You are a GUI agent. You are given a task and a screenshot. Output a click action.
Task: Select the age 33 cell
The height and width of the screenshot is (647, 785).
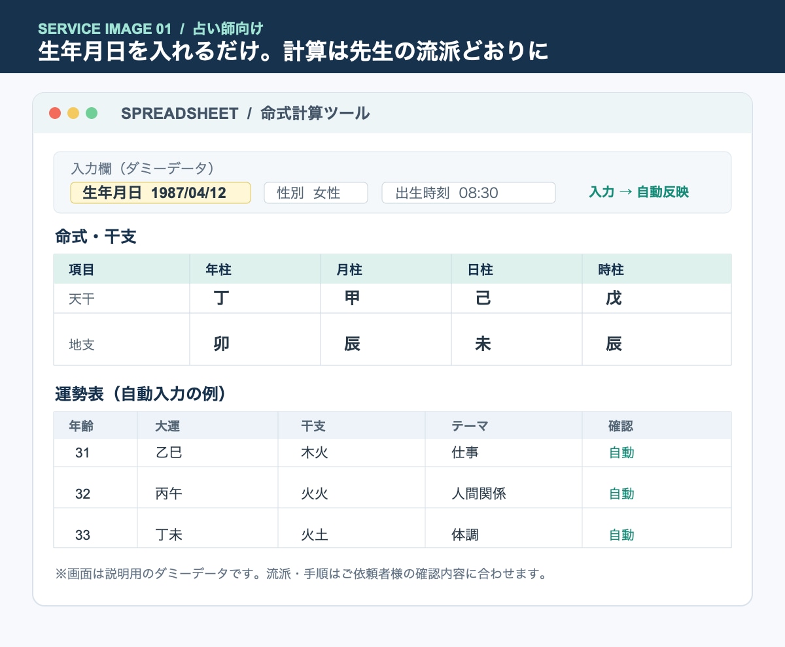[x=96, y=528]
